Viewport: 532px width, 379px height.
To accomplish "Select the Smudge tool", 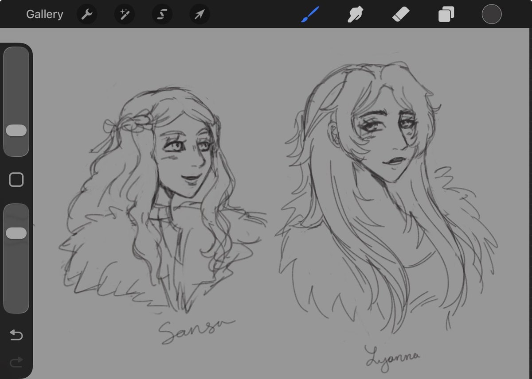I will pos(355,15).
